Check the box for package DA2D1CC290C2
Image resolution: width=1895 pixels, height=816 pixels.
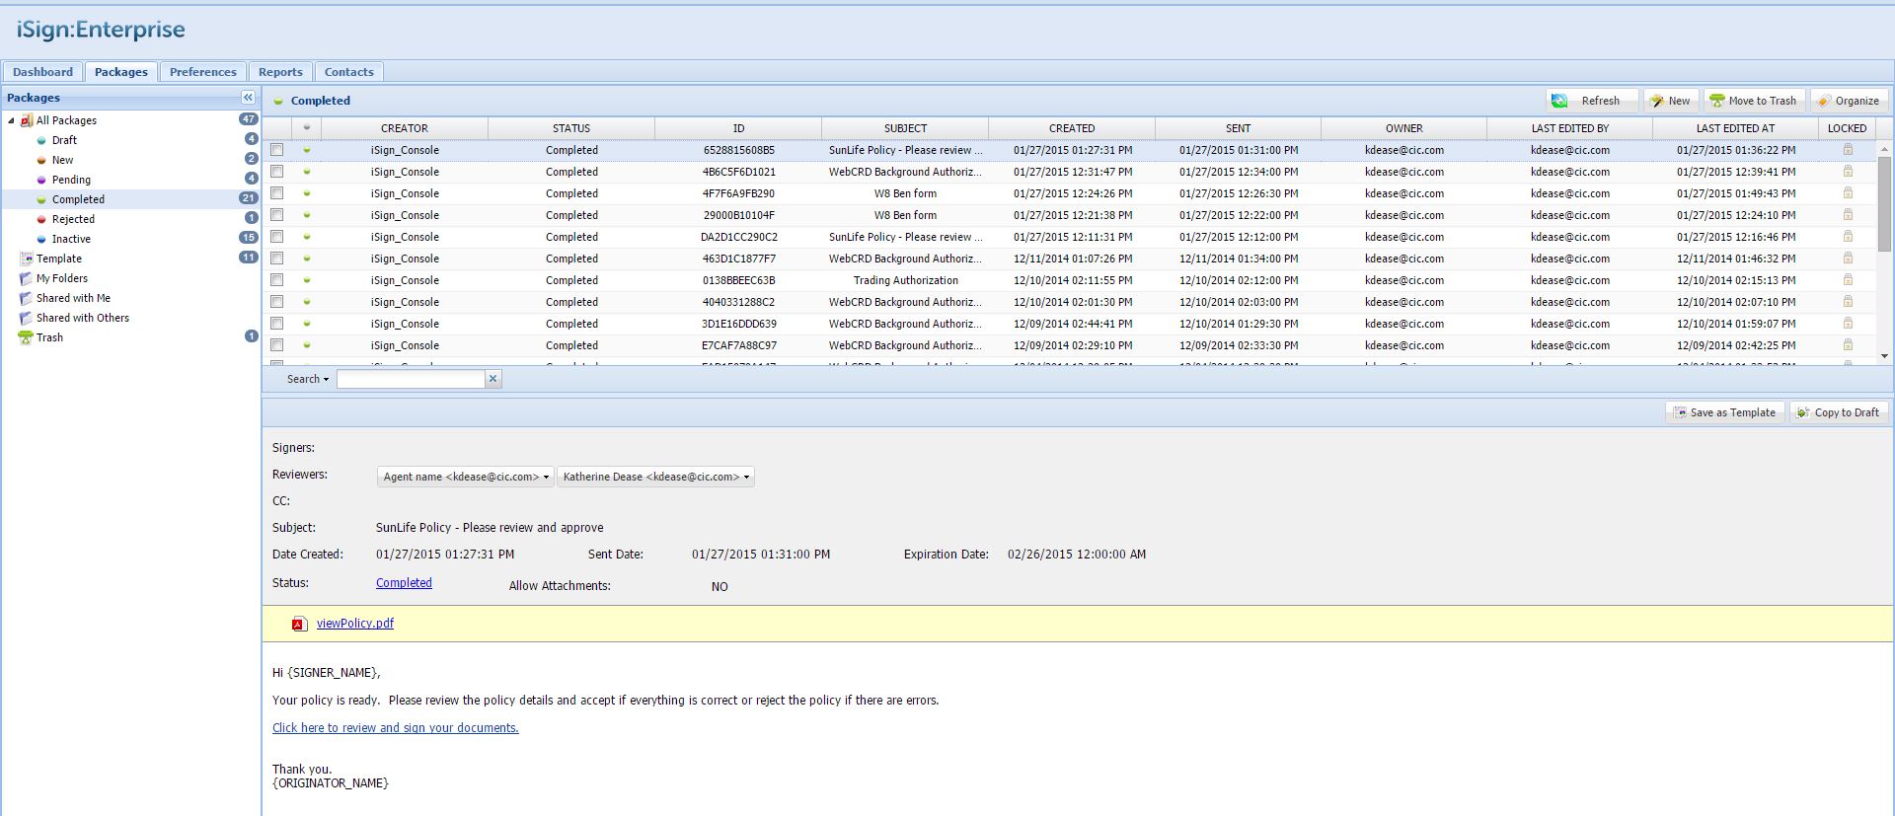coord(277,237)
